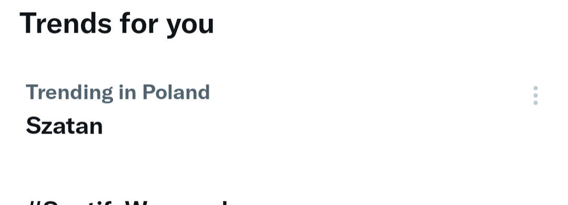
Task: Select the Trends for you section title
Action: (117, 24)
